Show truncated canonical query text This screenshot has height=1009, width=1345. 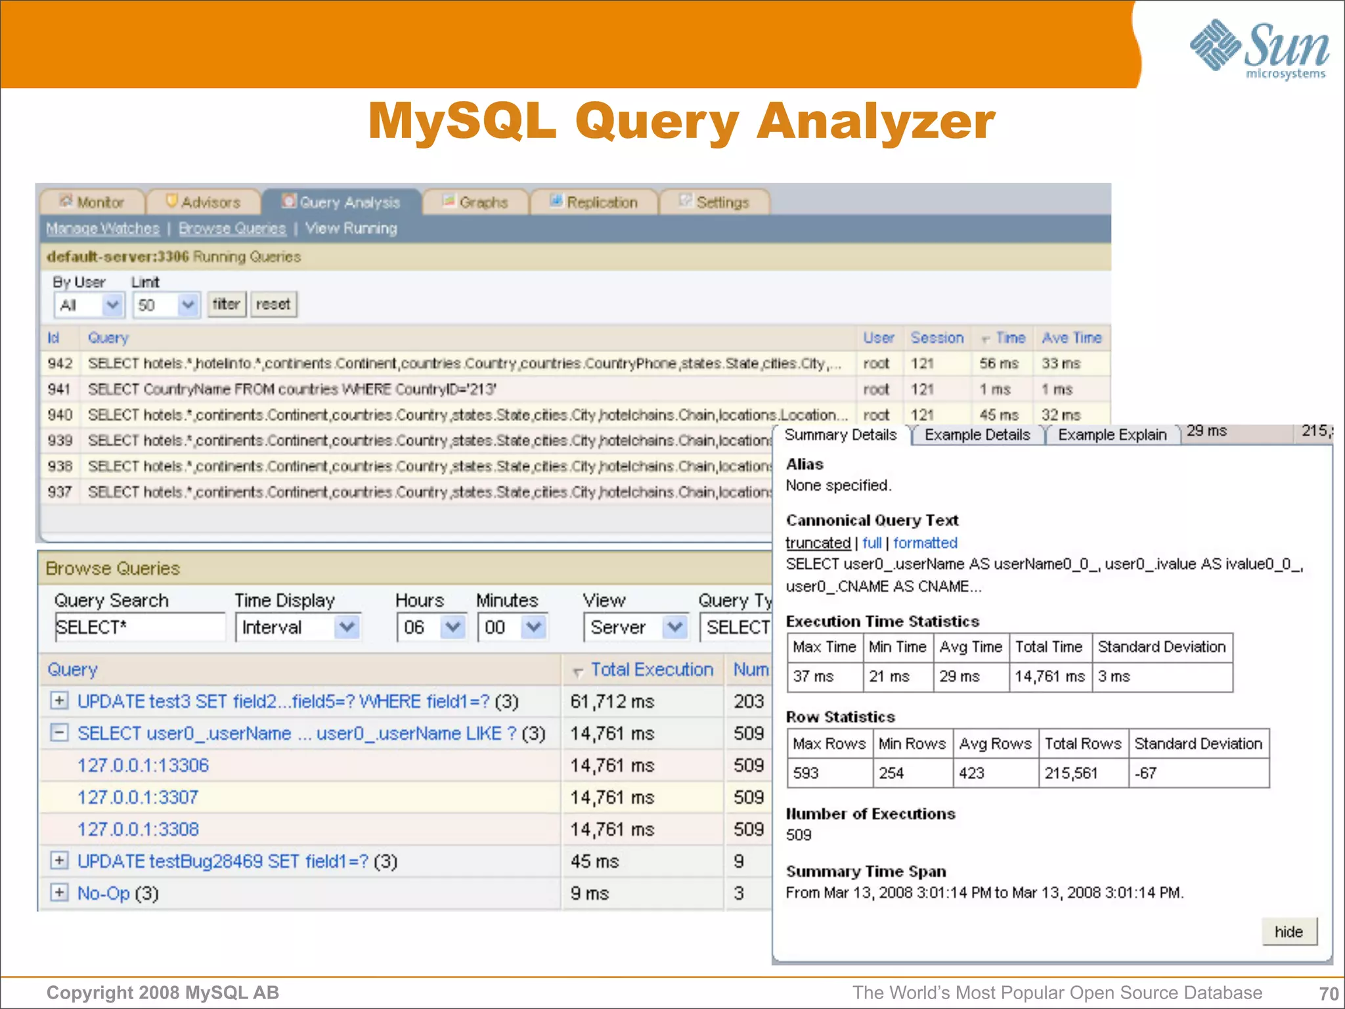coord(818,543)
